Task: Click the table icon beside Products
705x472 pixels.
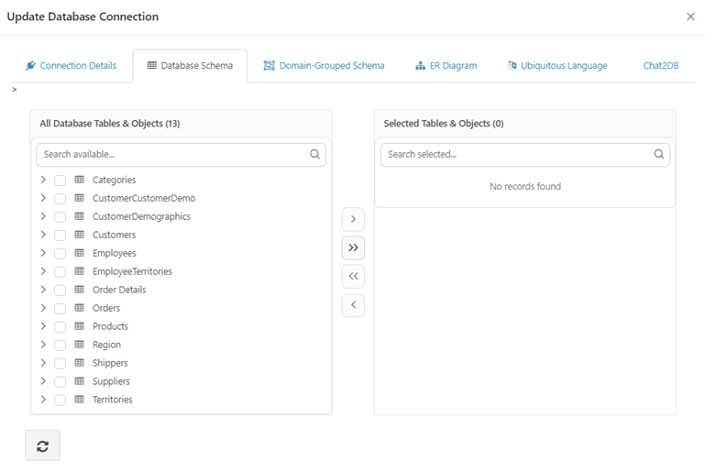Action: pyautogui.click(x=80, y=326)
